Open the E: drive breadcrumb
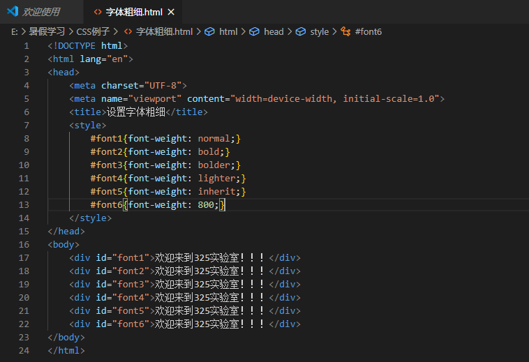 (x=14, y=31)
